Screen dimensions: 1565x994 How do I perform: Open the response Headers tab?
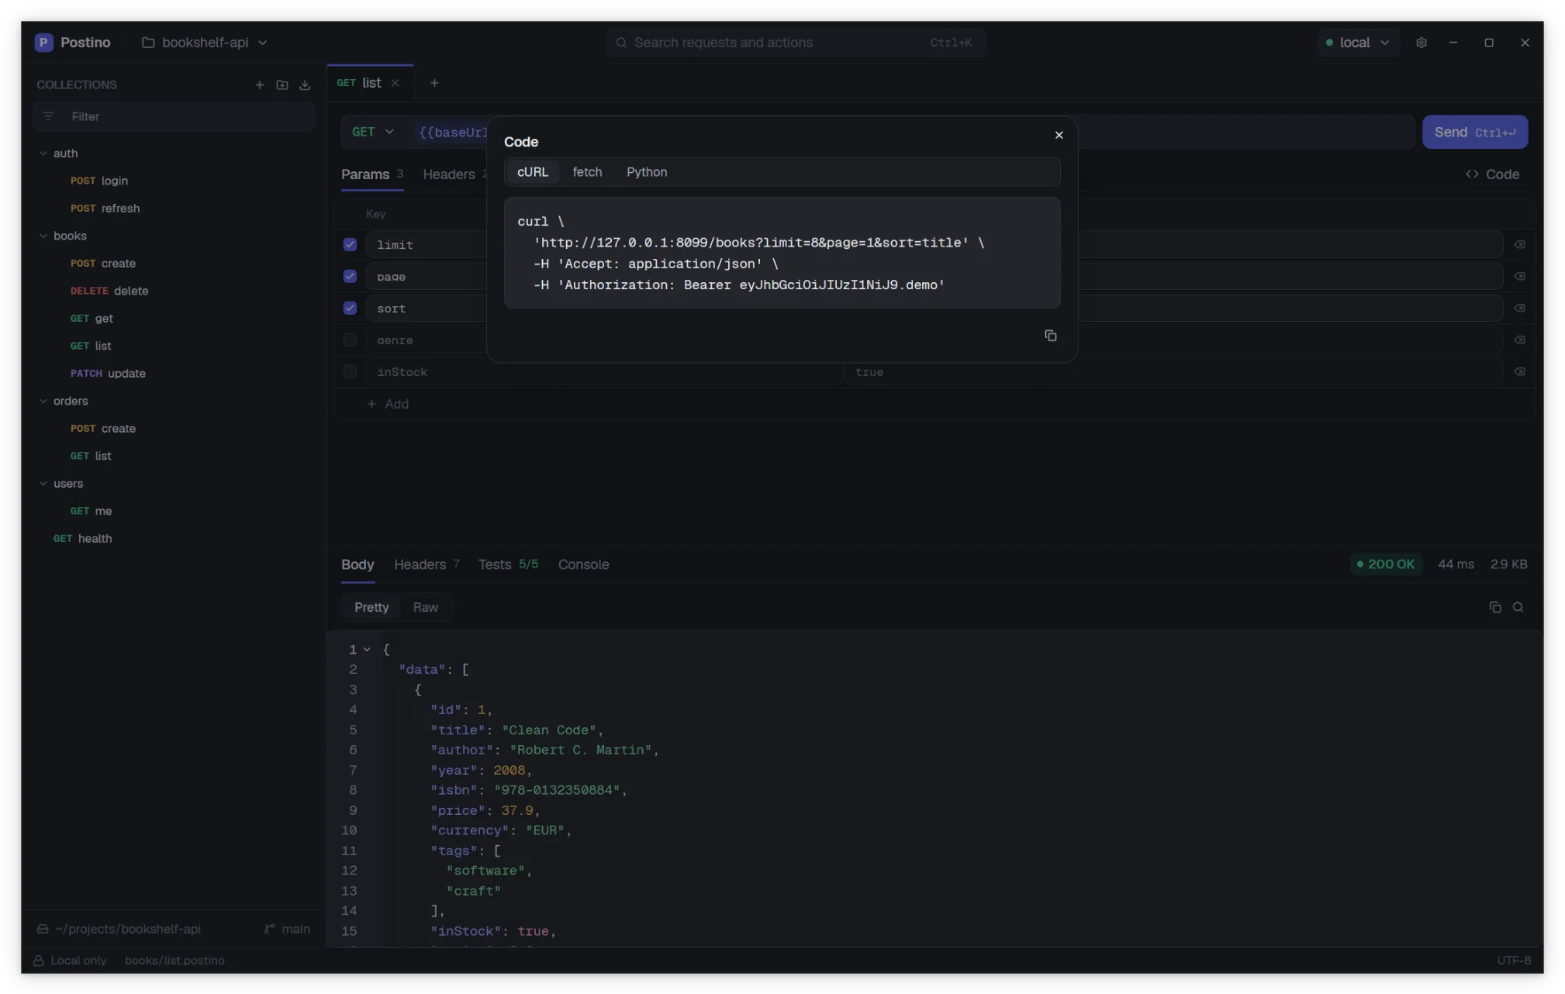pyautogui.click(x=427, y=564)
